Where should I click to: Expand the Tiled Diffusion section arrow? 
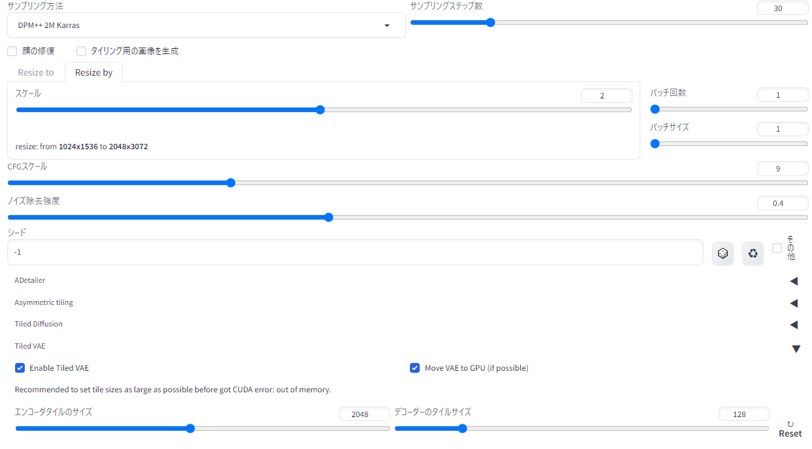click(x=794, y=325)
